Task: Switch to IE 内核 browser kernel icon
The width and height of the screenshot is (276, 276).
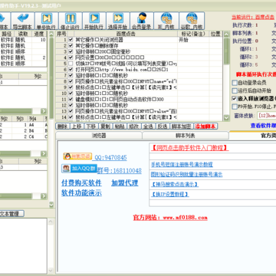Action: point(166,21)
